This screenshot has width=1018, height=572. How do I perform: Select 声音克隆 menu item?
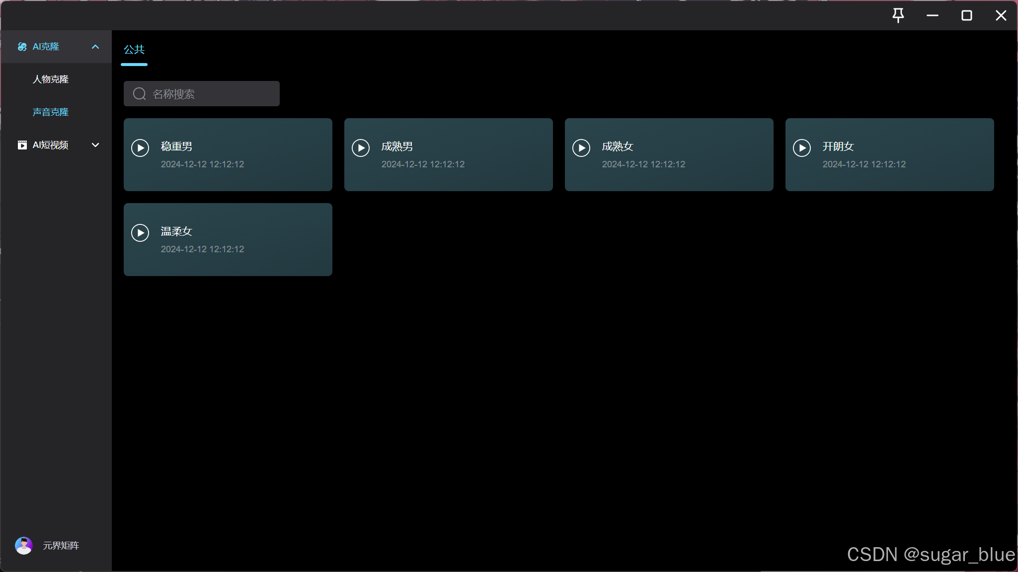(x=51, y=112)
